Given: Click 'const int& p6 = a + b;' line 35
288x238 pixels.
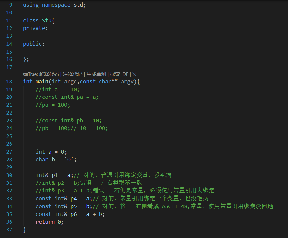Looking at the screenshot, I should pos(70,214).
